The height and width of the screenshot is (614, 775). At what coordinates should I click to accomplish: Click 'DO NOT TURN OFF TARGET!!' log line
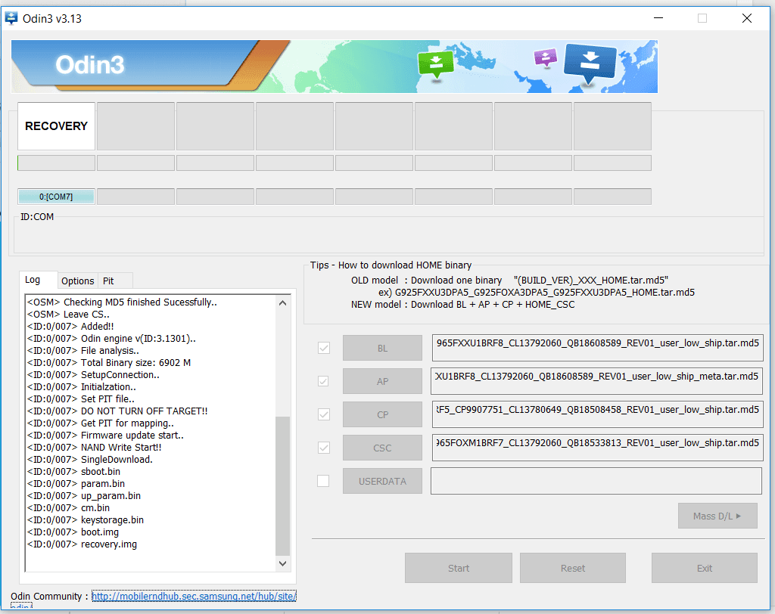click(117, 411)
